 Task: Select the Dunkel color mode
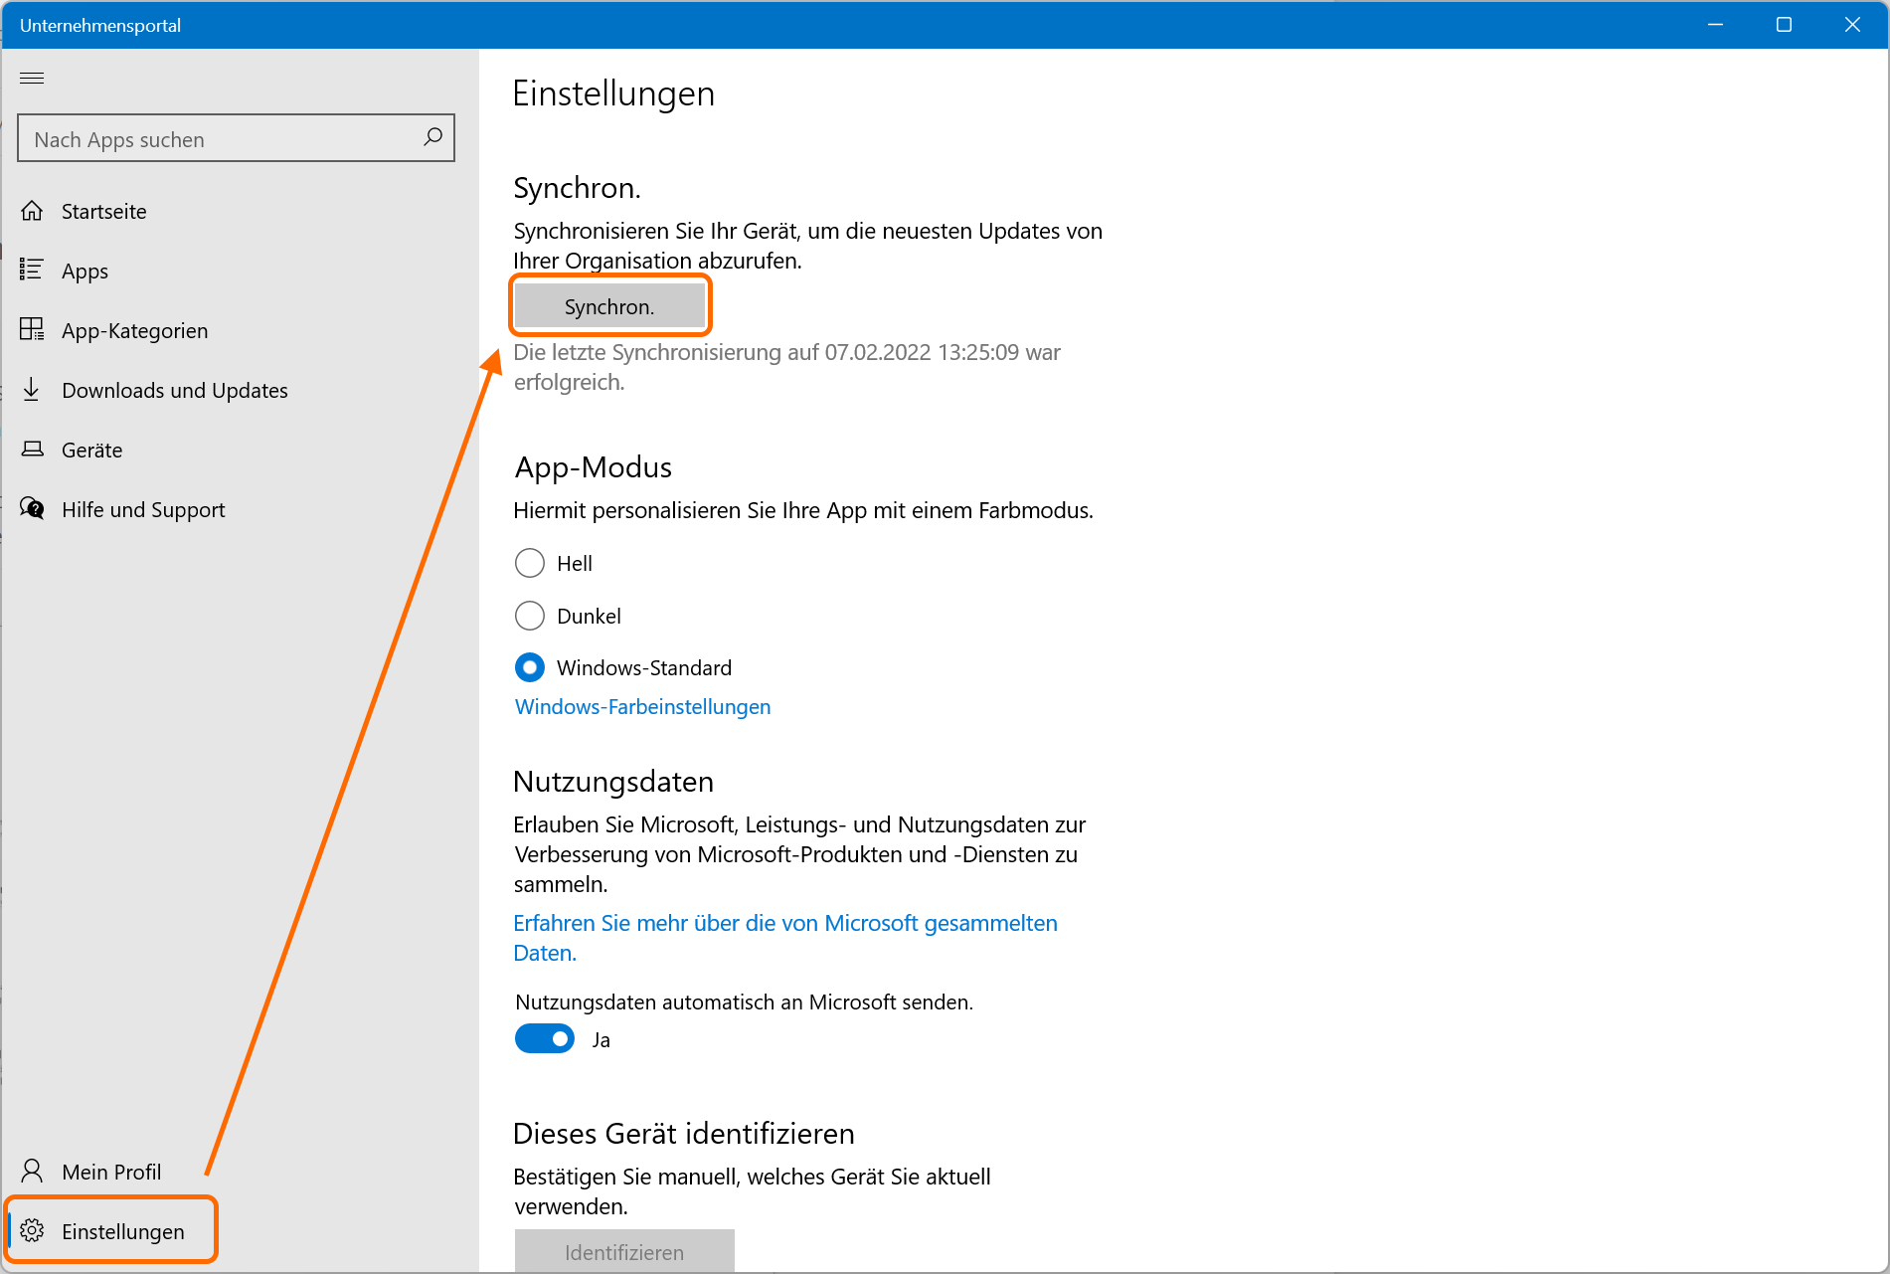[x=530, y=616]
